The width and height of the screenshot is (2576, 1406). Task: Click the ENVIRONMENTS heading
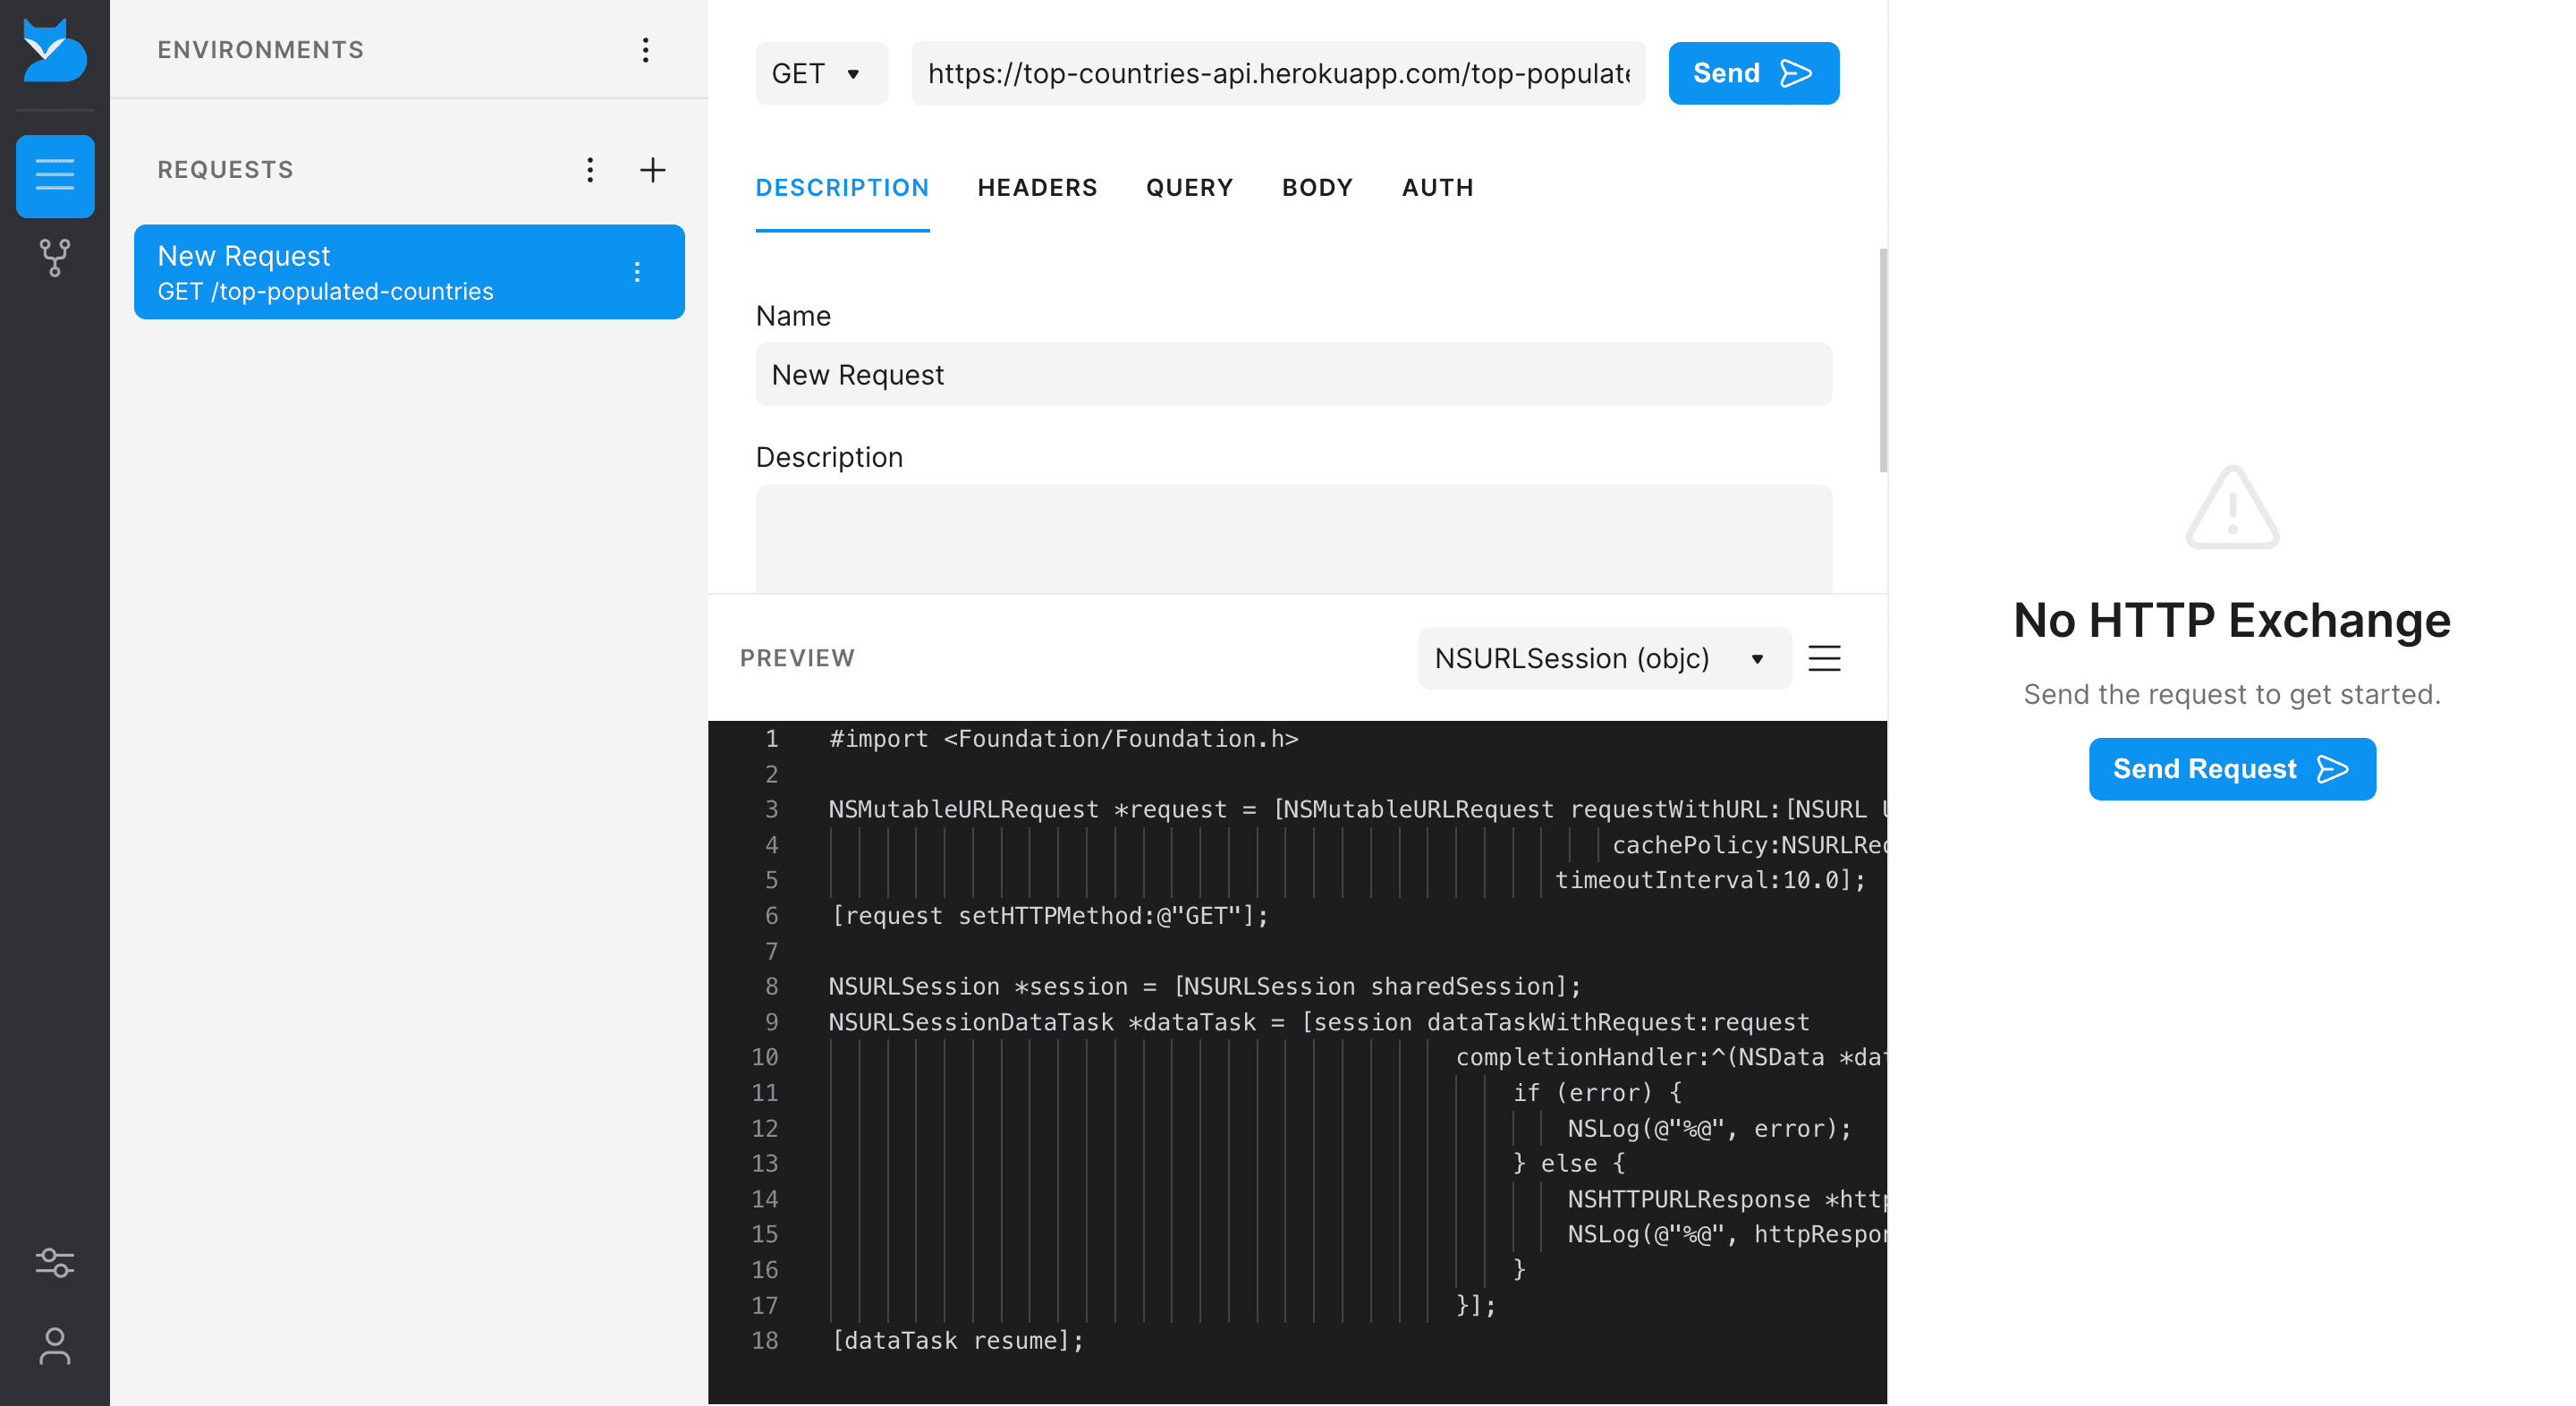[x=260, y=50]
